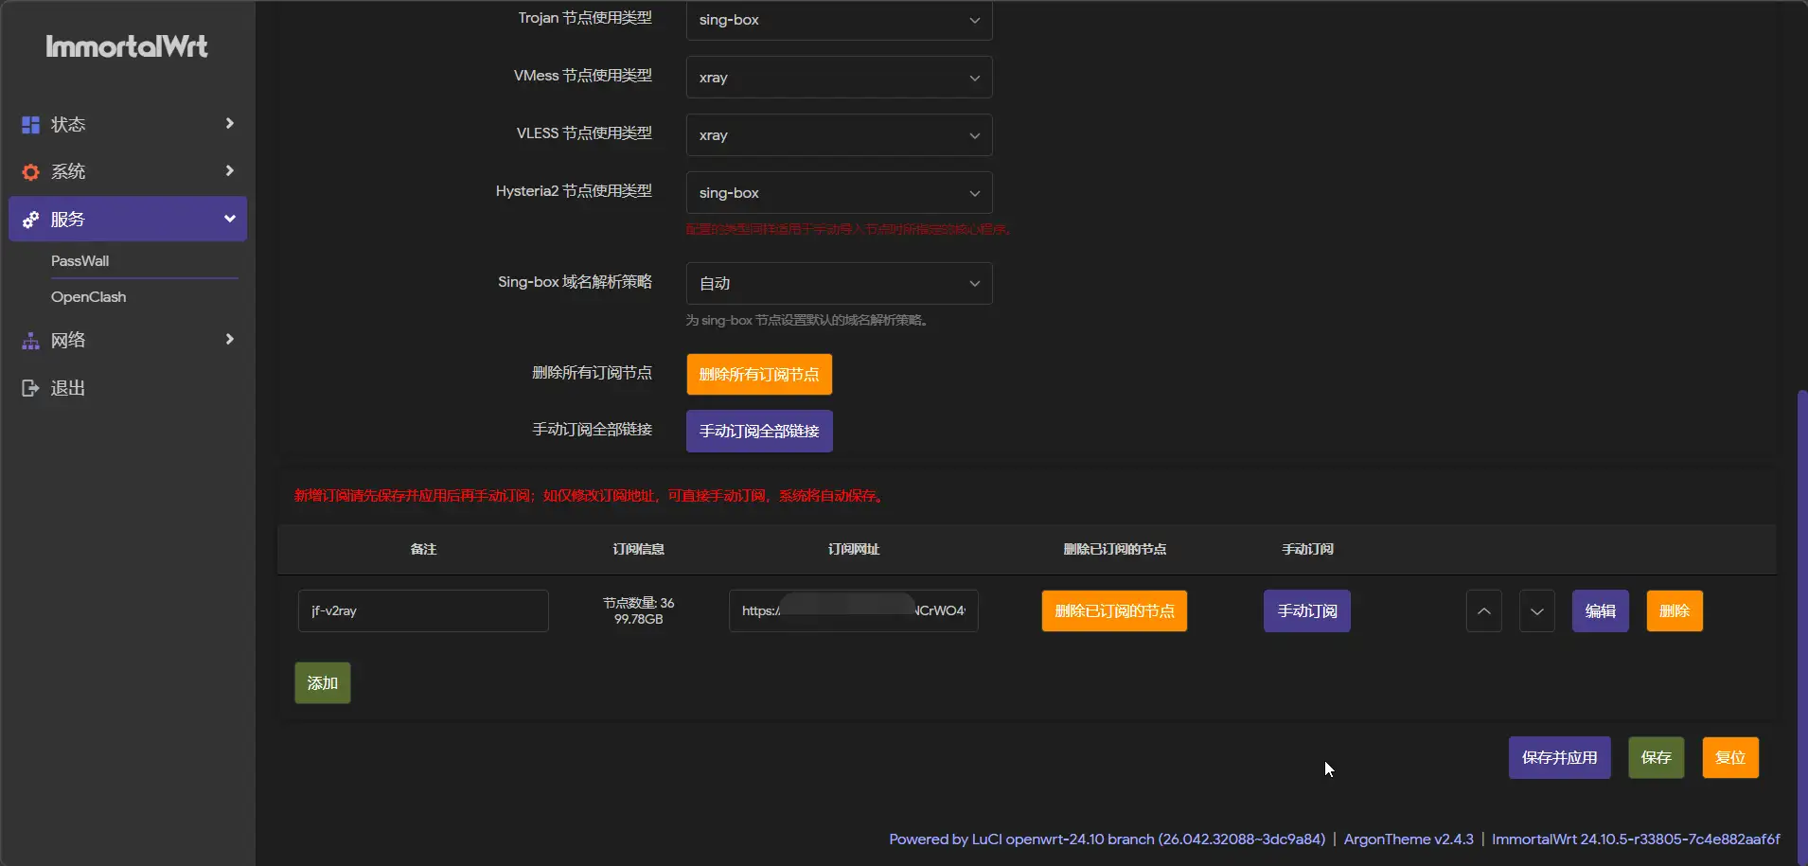
Task: Expand Hysteria2 节点使用类型 dropdown
Action: click(839, 193)
